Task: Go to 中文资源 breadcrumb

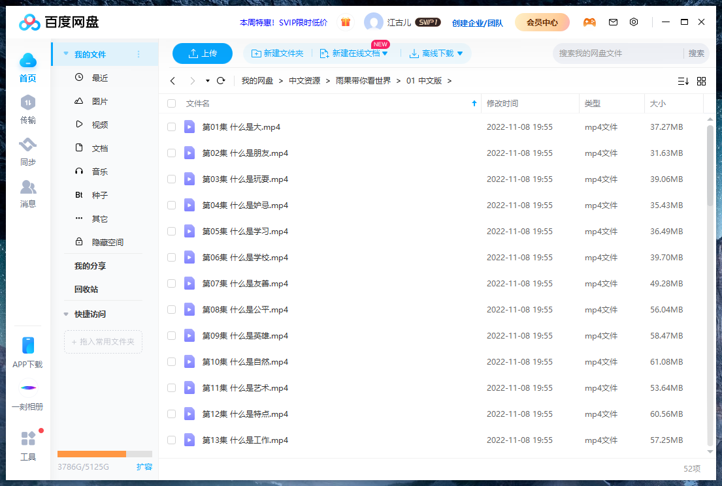Action: pos(304,81)
